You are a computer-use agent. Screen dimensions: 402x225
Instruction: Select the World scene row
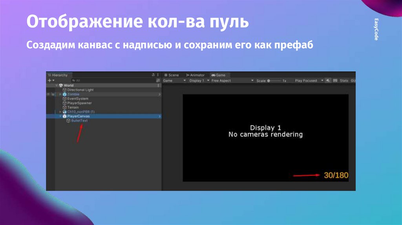pos(104,85)
